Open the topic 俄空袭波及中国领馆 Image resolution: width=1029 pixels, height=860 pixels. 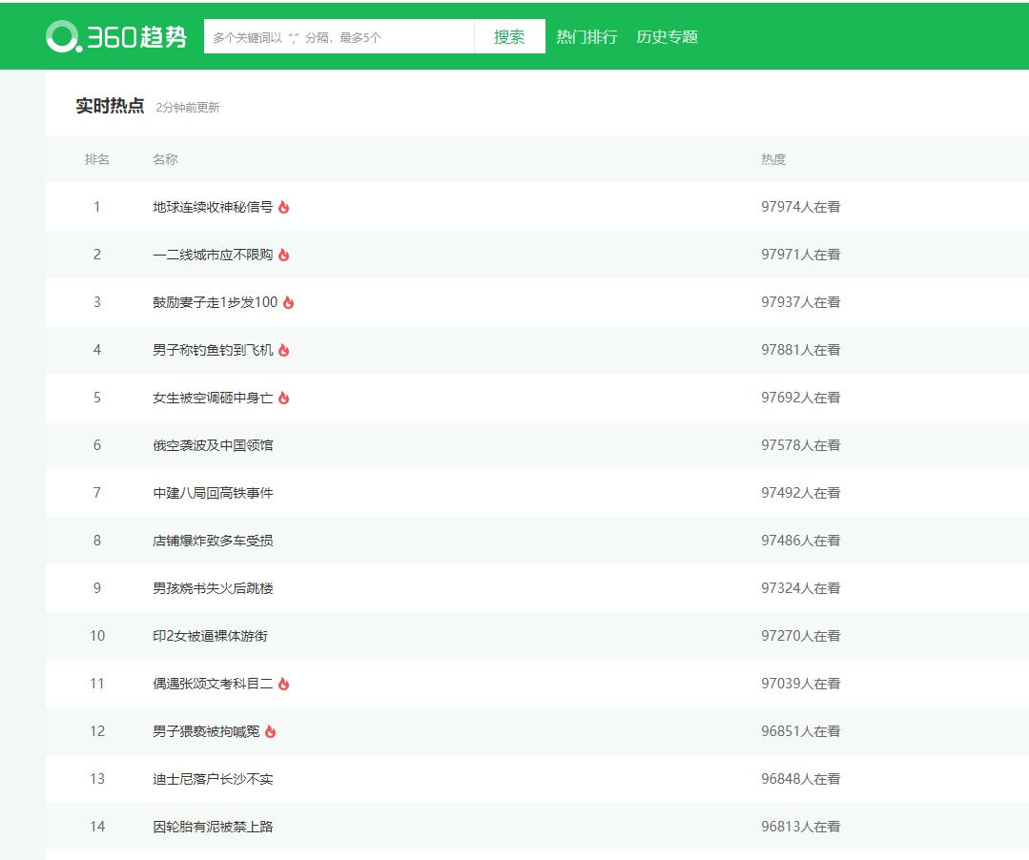click(213, 445)
